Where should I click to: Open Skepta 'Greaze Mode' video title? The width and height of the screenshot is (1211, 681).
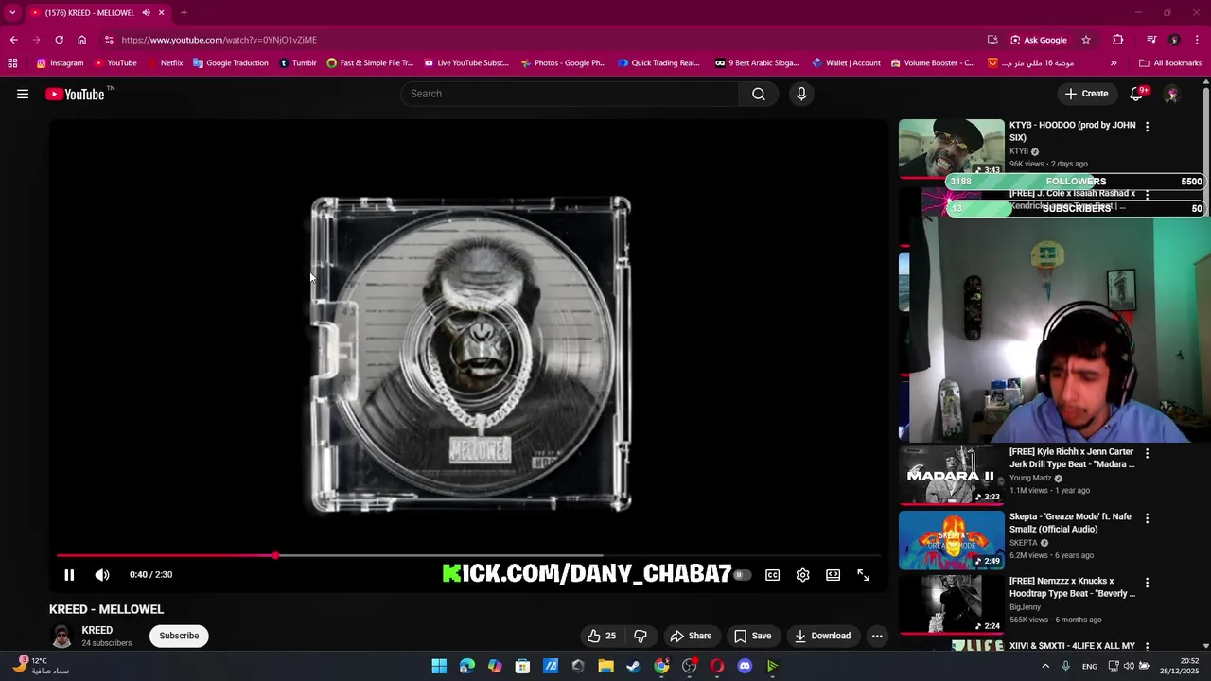(1070, 523)
